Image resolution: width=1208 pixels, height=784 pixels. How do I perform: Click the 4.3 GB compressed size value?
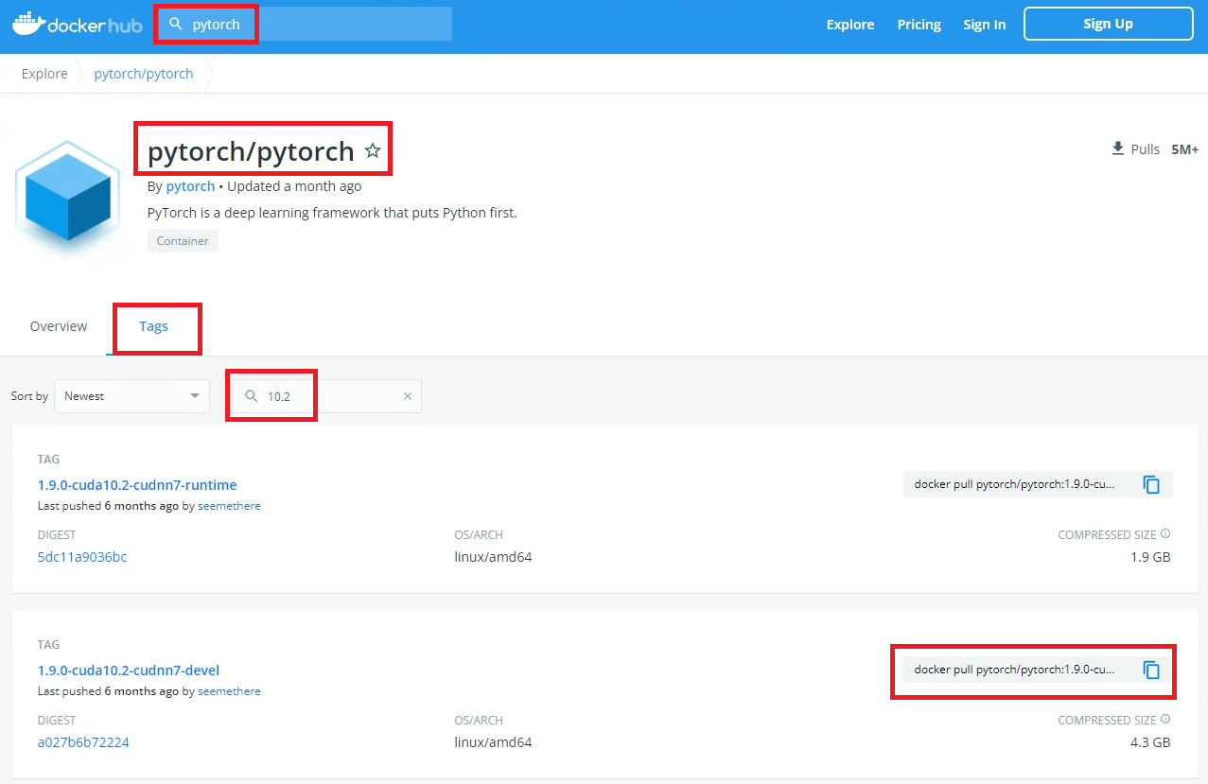pyautogui.click(x=1150, y=742)
